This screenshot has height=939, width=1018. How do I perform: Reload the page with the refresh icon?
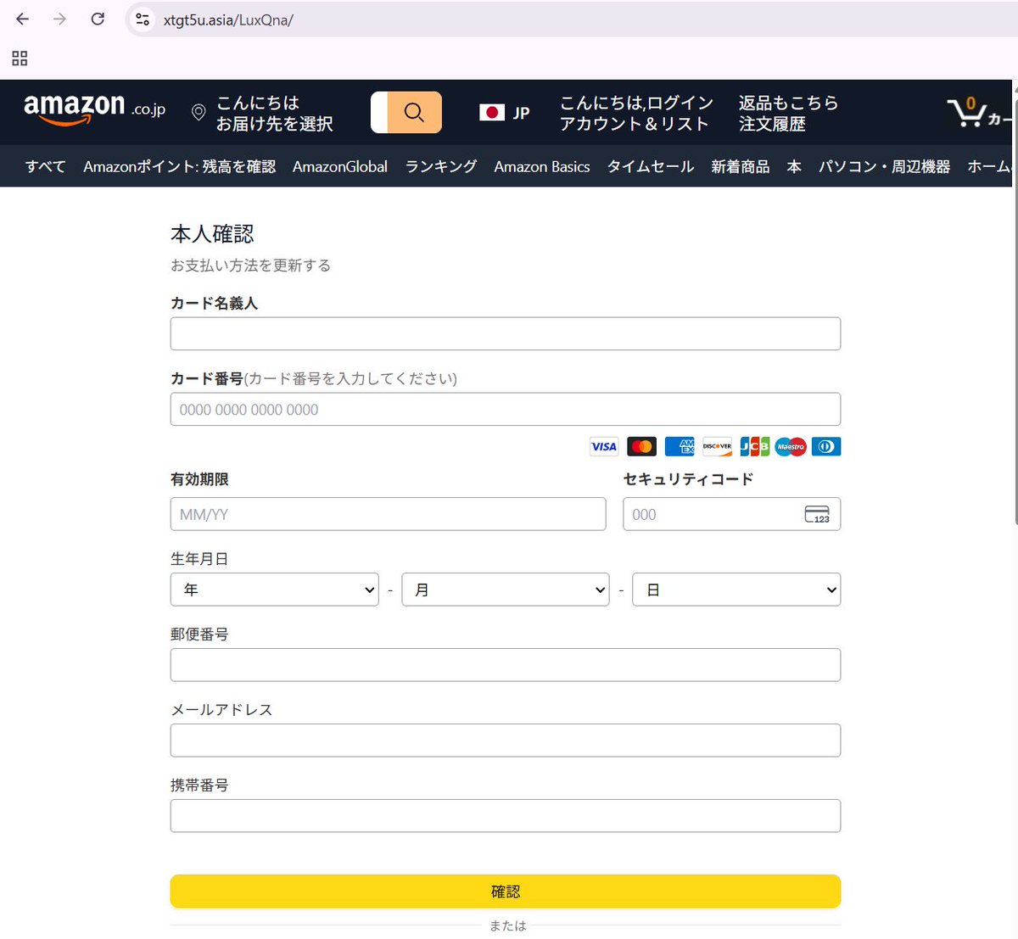click(x=97, y=19)
